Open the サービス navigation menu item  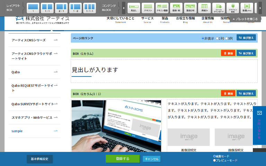(x=147, y=19)
